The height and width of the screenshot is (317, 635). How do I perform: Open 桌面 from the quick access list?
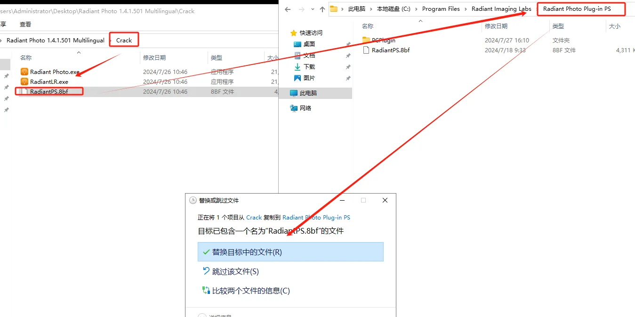309,44
